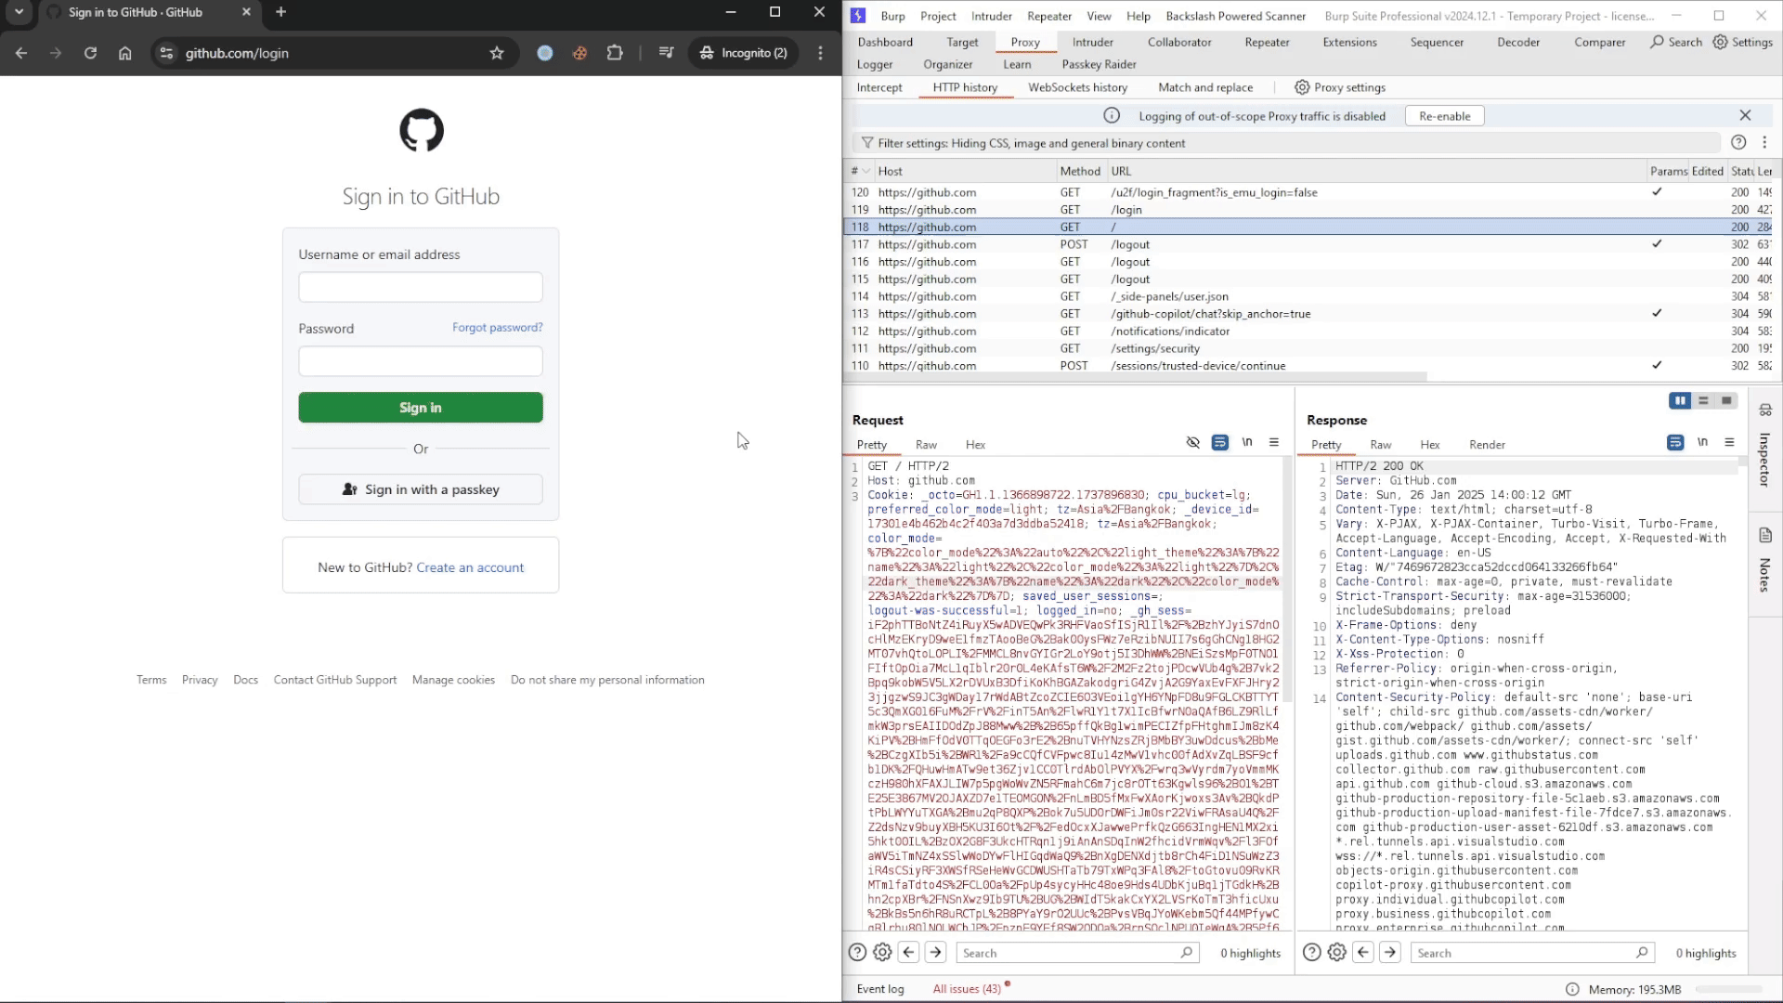Reload the github.com/login page in Chrome

tap(90, 53)
